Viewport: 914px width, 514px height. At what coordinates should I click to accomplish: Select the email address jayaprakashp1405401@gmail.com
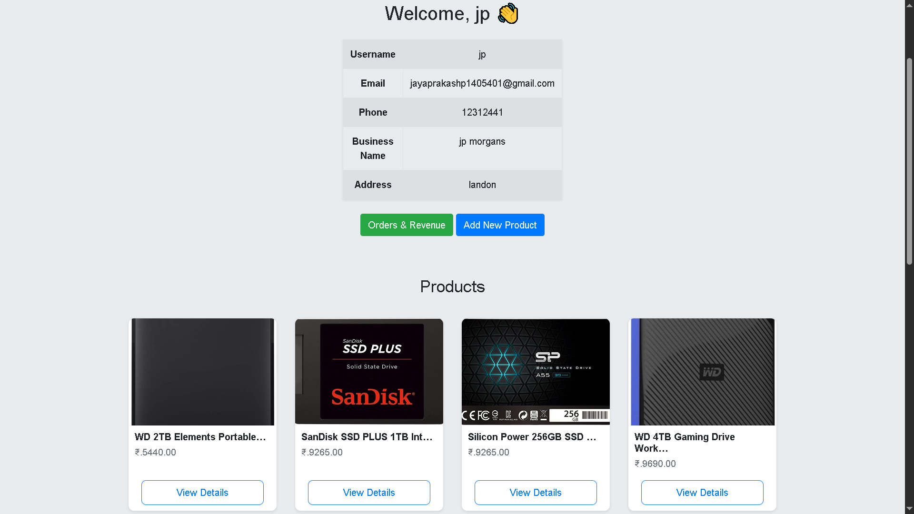(482, 83)
